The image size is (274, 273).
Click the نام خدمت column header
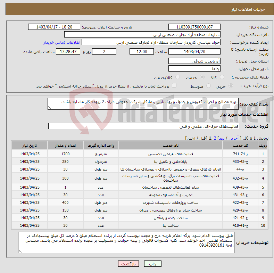click(171, 146)
